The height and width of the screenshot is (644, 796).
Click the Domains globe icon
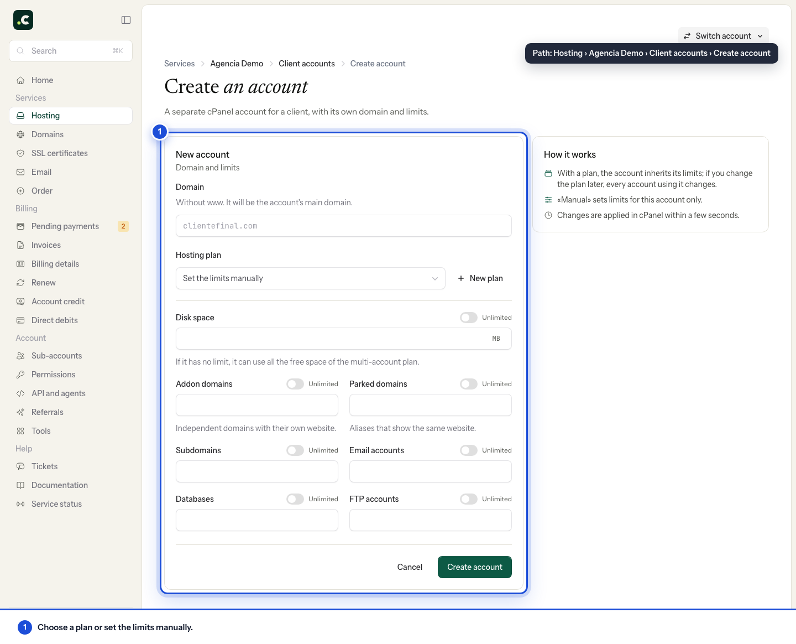(x=20, y=134)
